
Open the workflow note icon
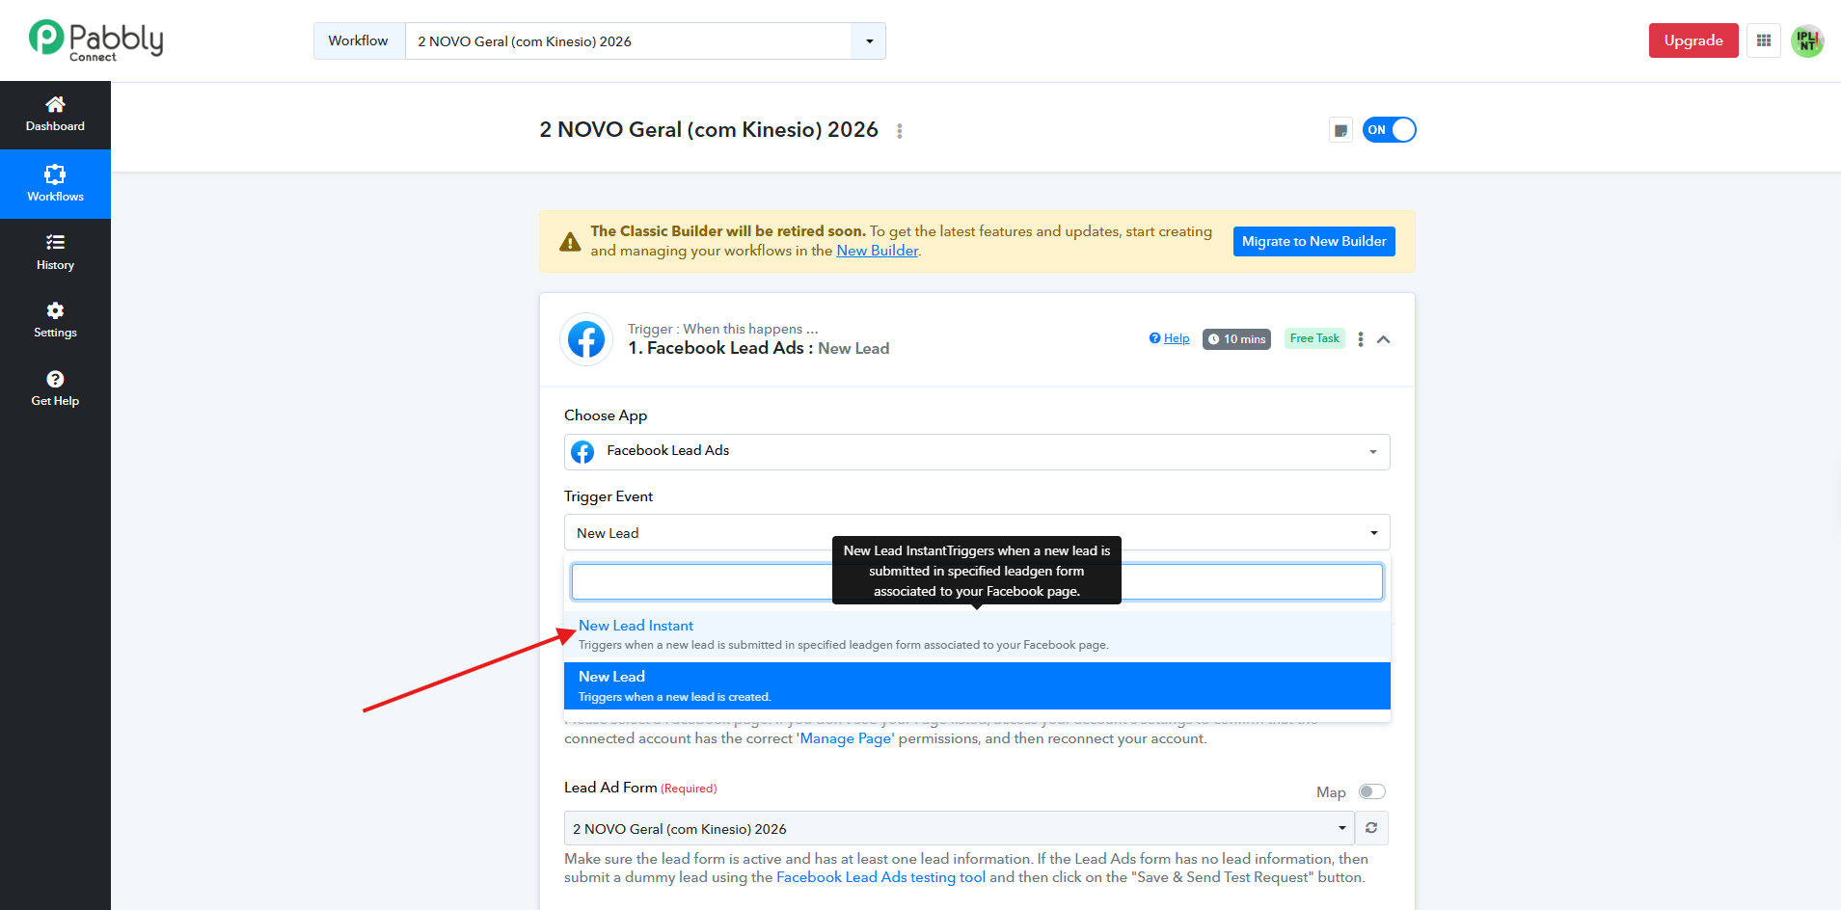pyautogui.click(x=1340, y=130)
